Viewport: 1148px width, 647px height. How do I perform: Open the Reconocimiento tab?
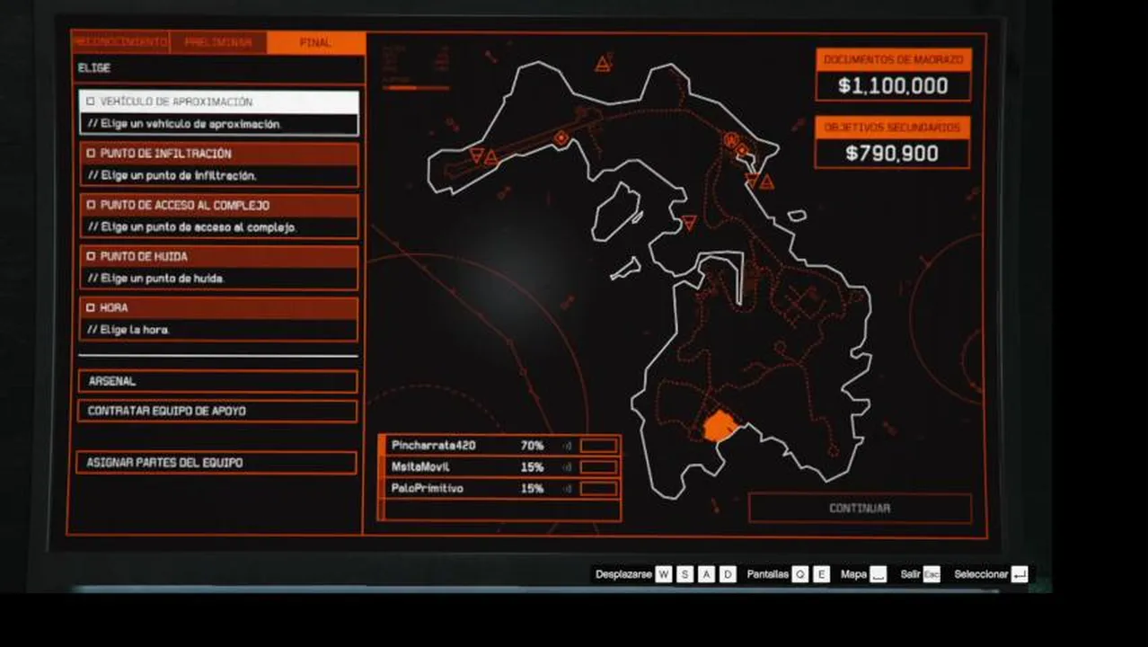pos(119,42)
